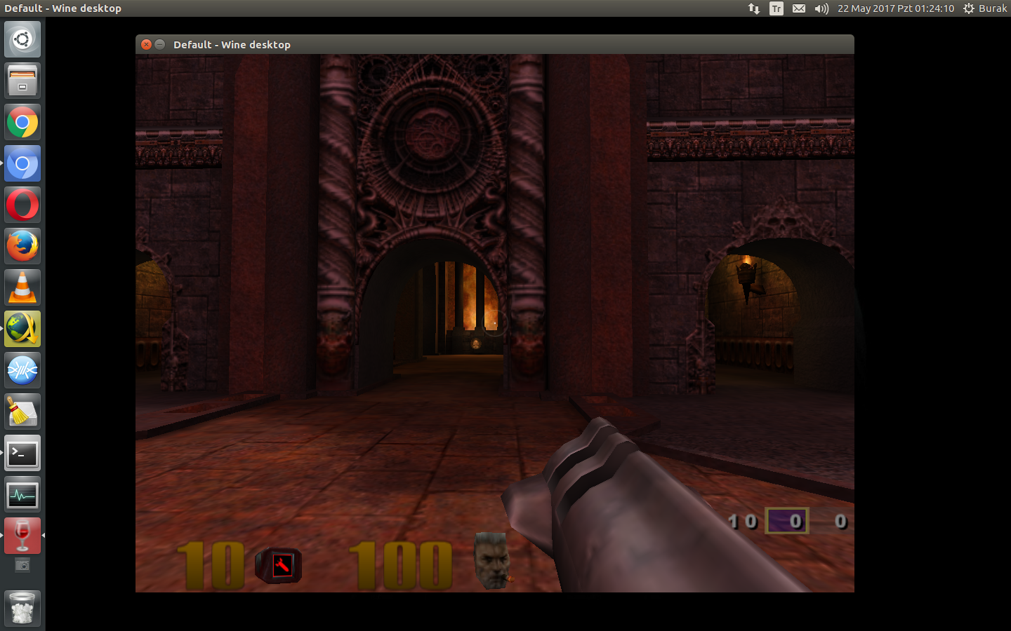
Task: Open the sound volume indicator
Action: coord(821,8)
